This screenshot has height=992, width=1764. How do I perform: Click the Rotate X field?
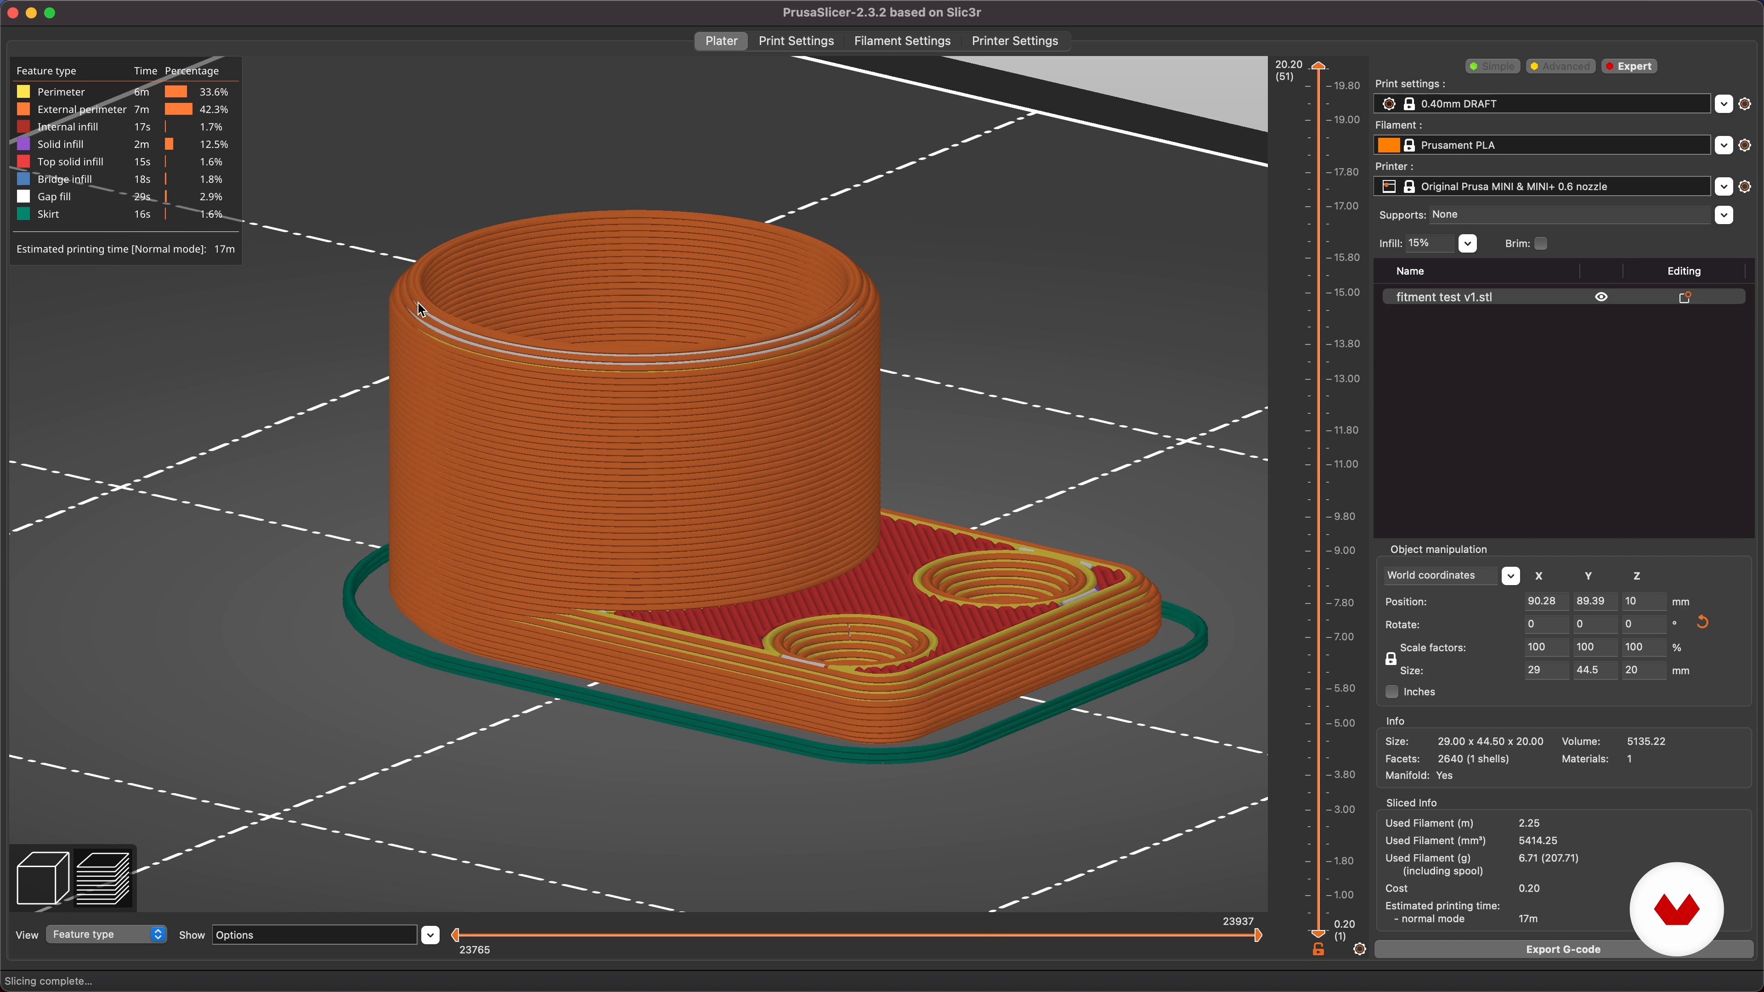click(1546, 625)
